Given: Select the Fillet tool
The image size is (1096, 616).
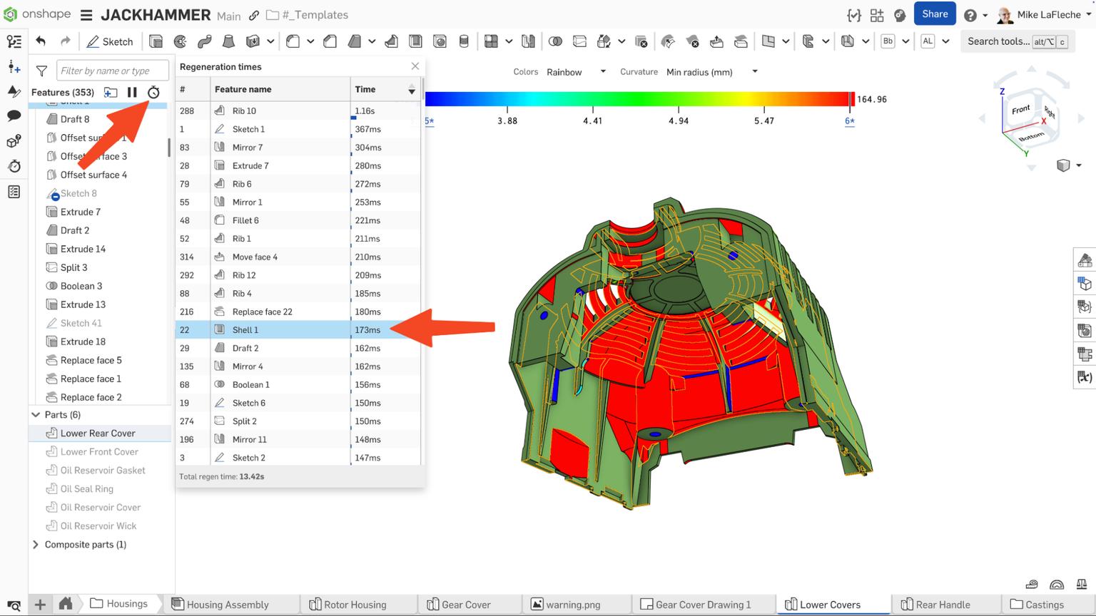Looking at the screenshot, I should point(293,41).
